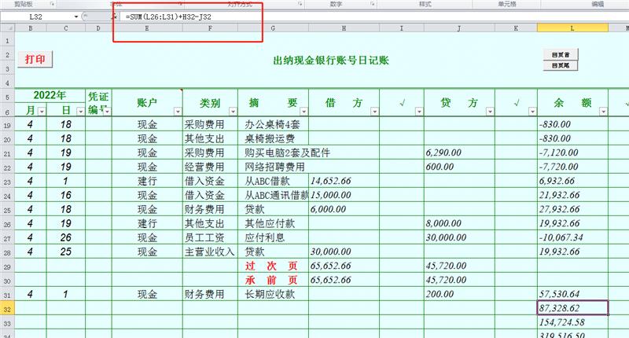Open the 余额 filter dropdown

[601, 112]
